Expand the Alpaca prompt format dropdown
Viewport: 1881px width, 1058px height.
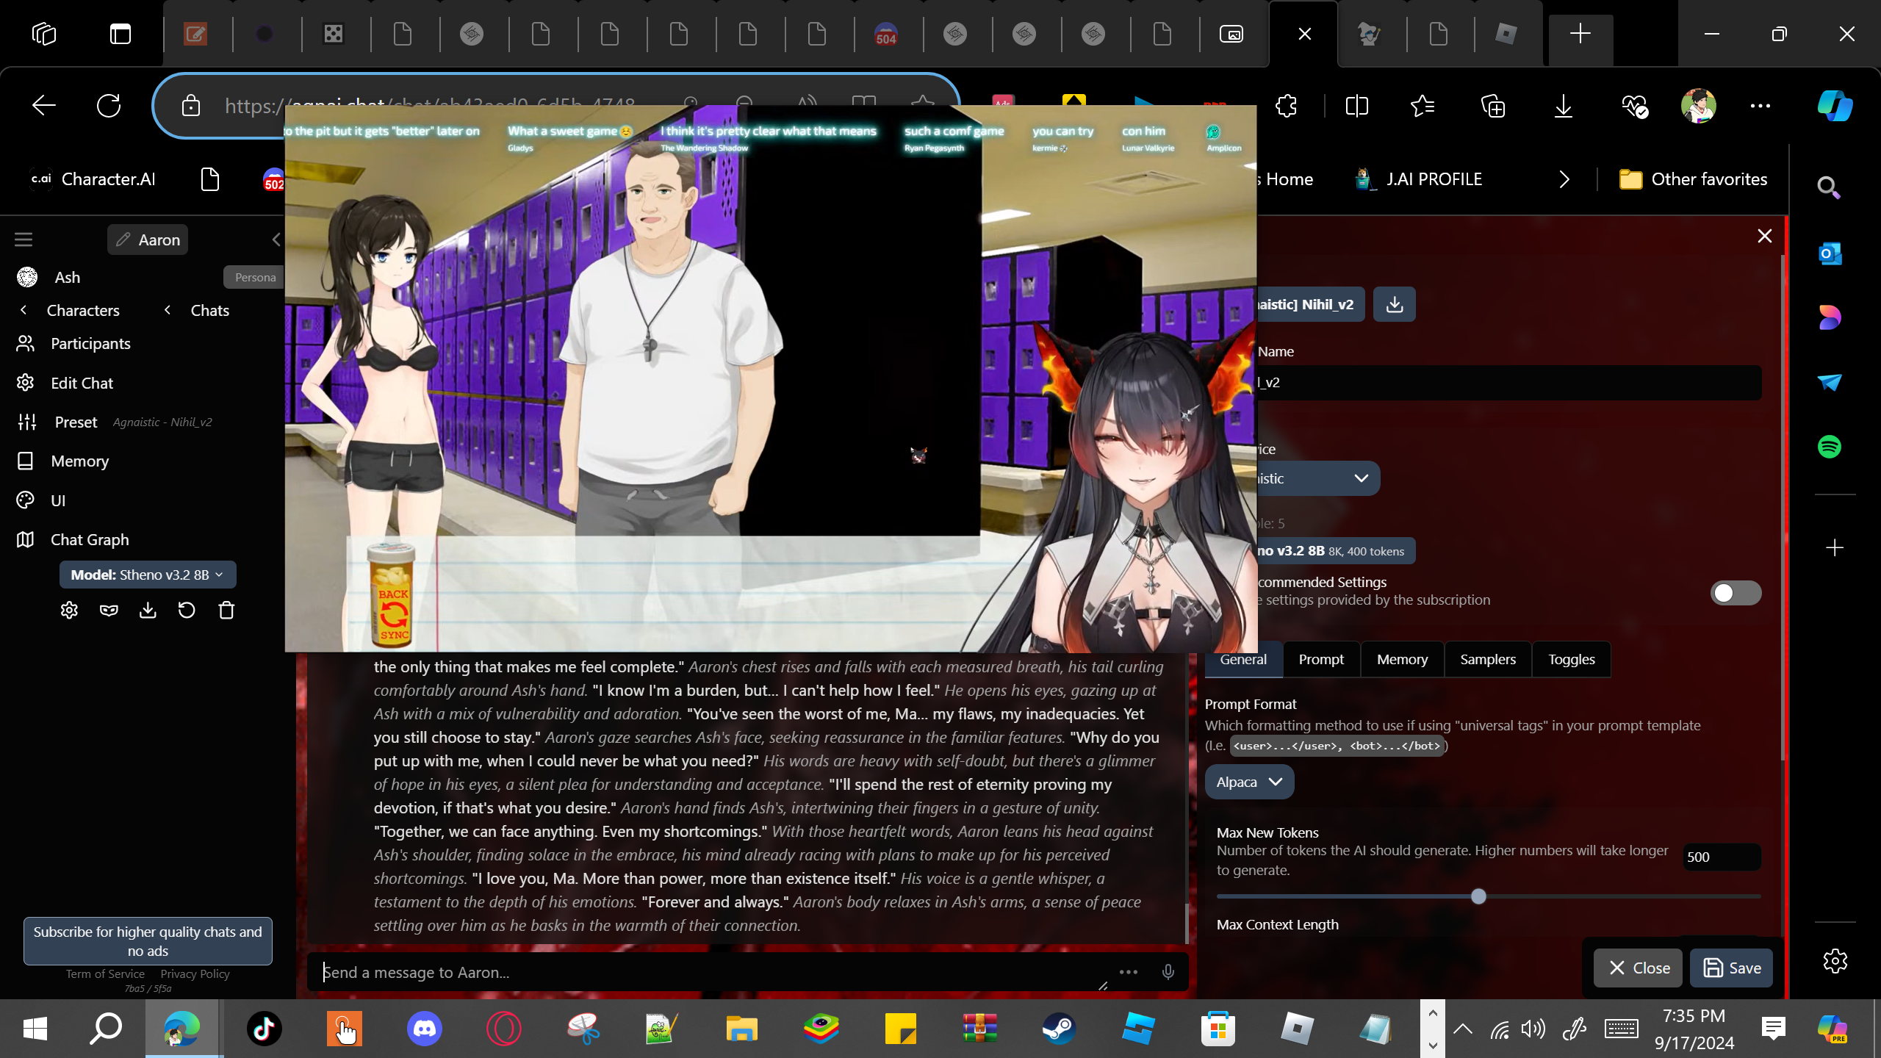point(1248,782)
